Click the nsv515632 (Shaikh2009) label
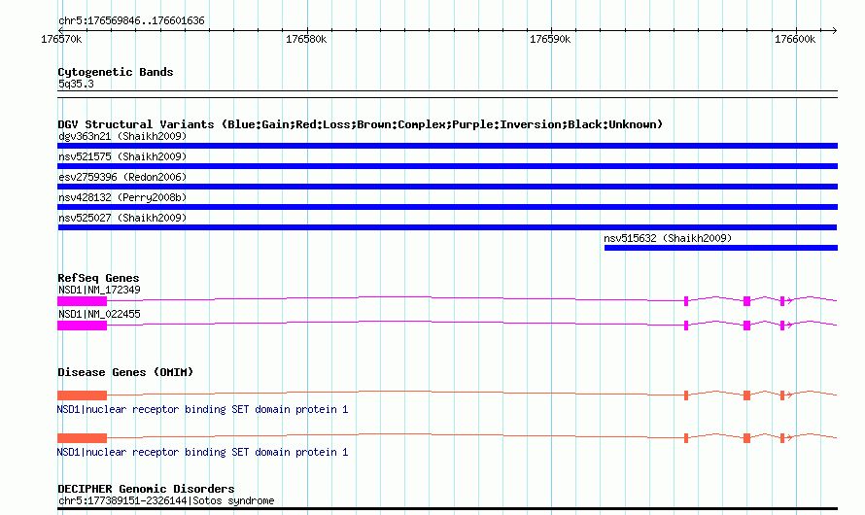Screen dimensions: 865x515 [668, 238]
